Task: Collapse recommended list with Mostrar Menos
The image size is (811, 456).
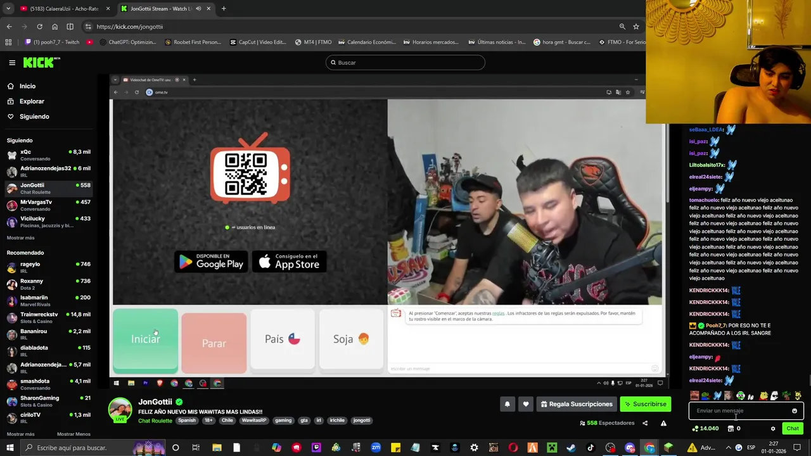Action: pyautogui.click(x=73, y=434)
